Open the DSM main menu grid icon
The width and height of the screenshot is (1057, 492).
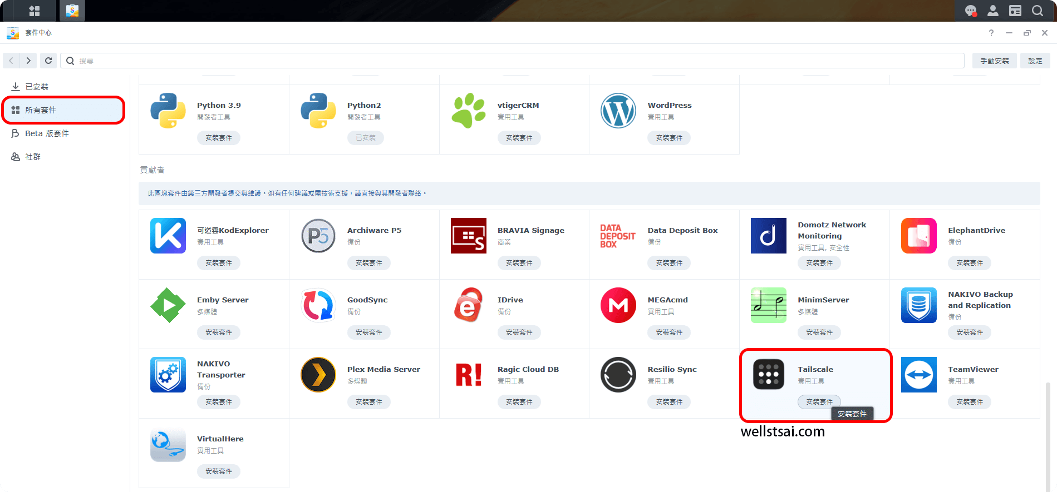pyautogui.click(x=35, y=11)
